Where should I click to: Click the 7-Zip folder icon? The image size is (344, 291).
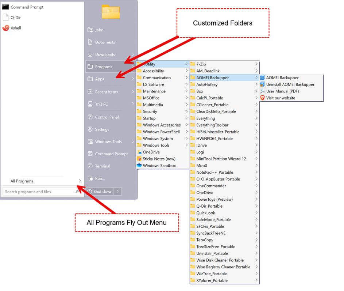click(x=193, y=64)
